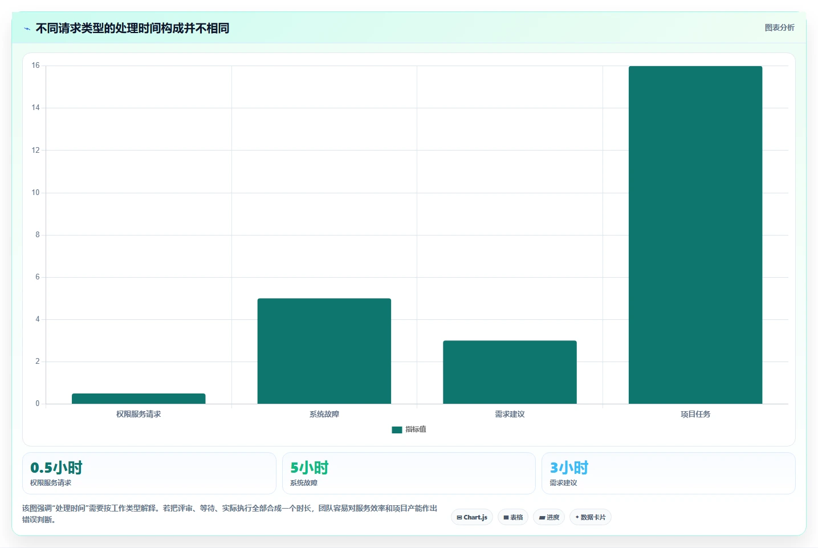Screen dimensions: 818x548
Task: Click the 进度 tag chip
Action: 549,517
